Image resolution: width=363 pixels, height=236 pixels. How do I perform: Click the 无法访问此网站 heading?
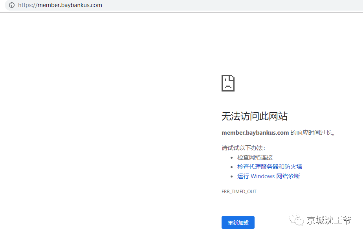tap(254, 116)
